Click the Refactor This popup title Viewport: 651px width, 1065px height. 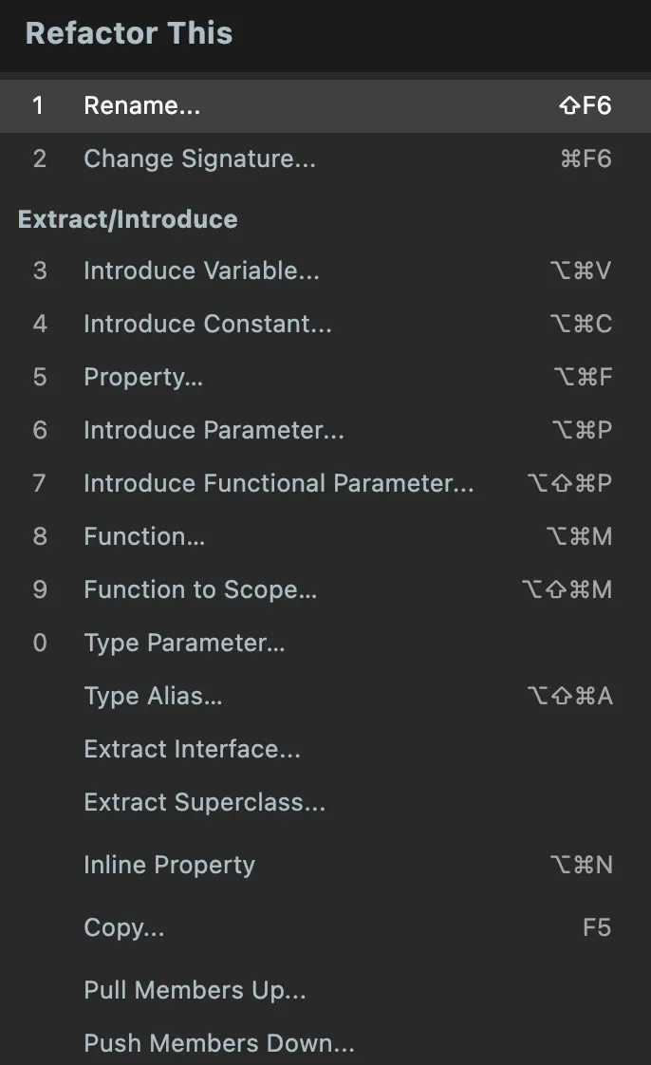(129, 33)
